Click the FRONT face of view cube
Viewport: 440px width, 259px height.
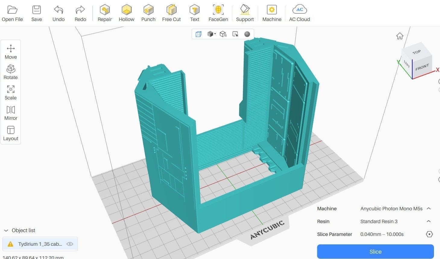(x=422, y=67)
